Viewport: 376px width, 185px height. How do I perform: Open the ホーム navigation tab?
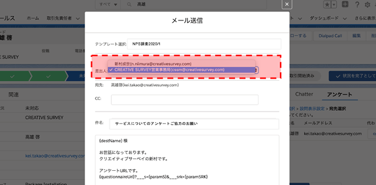(x=33, y=18)
